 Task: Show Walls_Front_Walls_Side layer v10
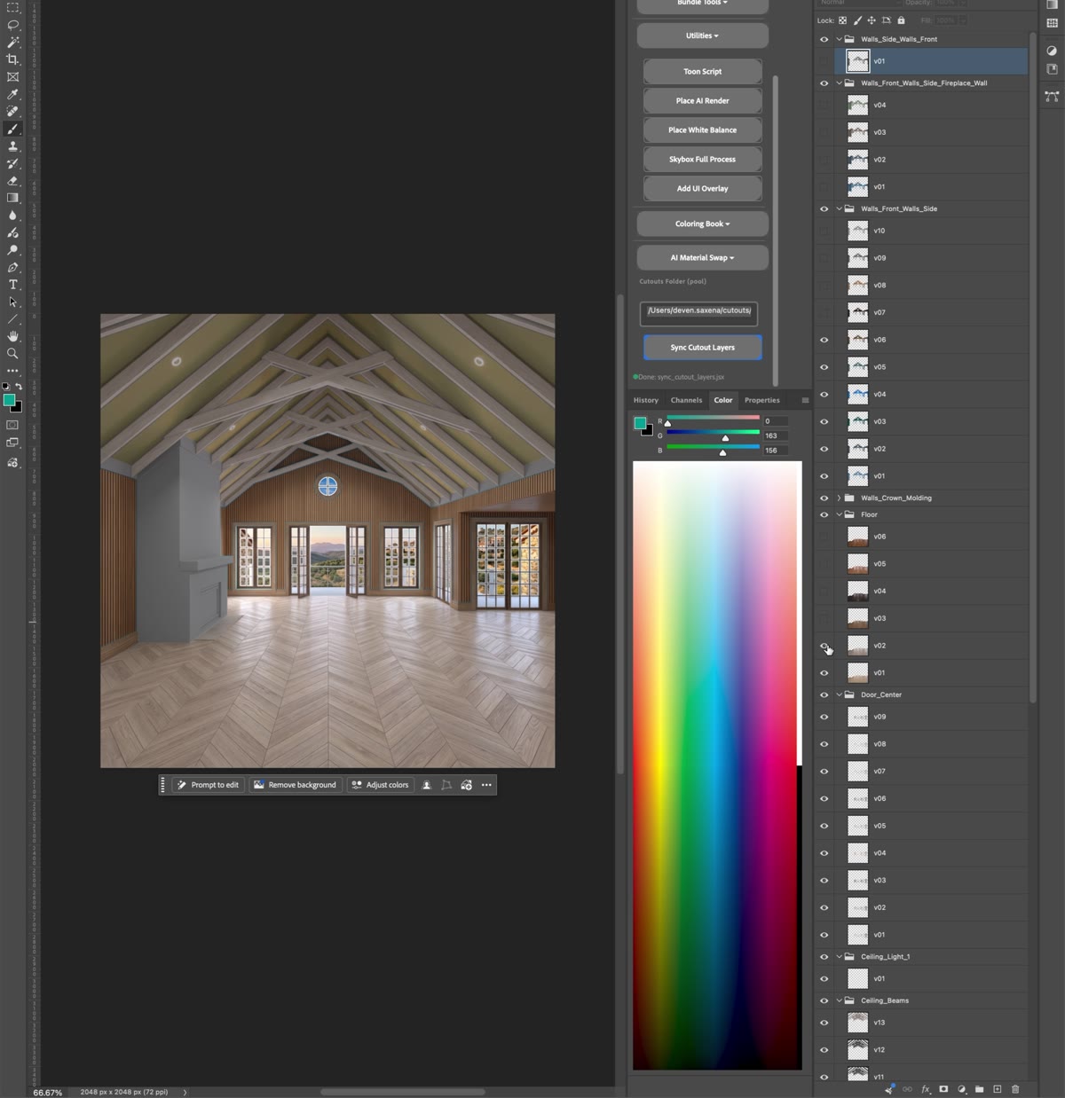click(824, 231)
